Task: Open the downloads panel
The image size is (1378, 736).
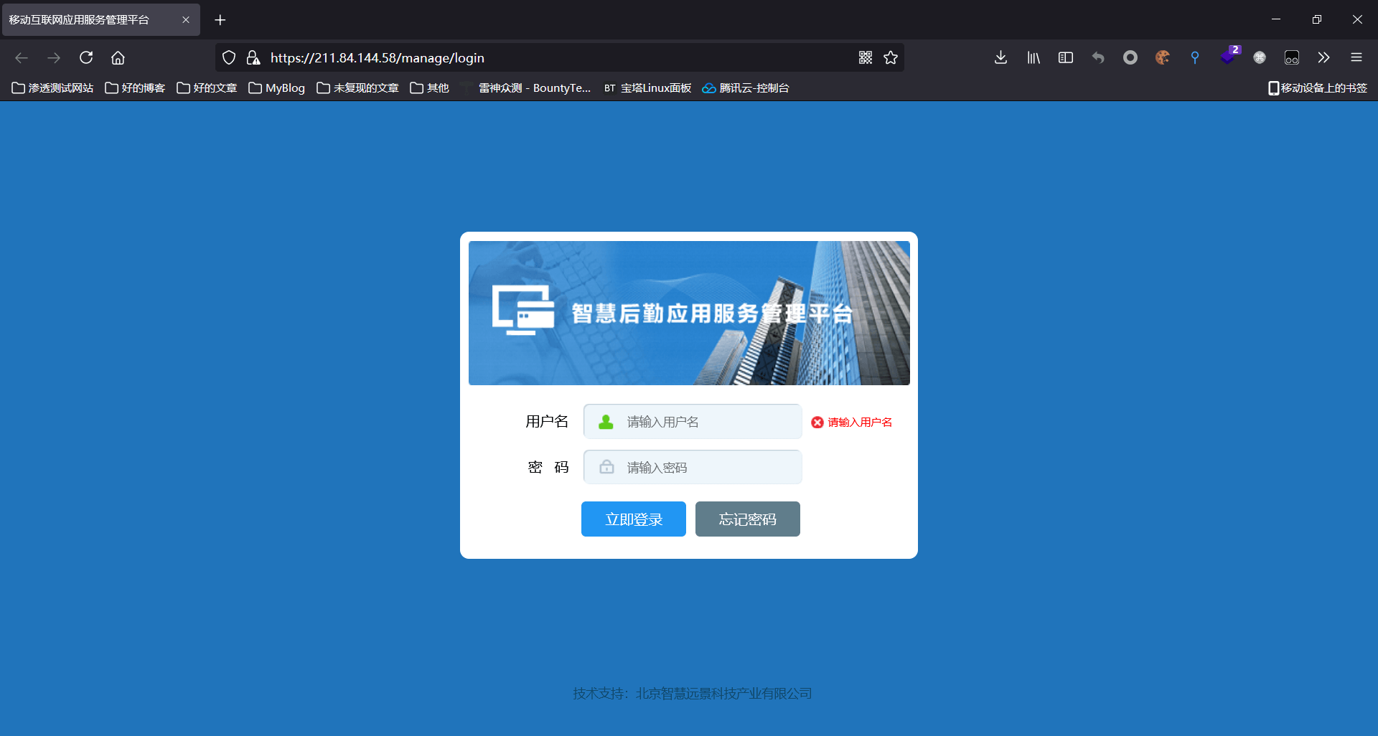Action: click(1000, 57)
